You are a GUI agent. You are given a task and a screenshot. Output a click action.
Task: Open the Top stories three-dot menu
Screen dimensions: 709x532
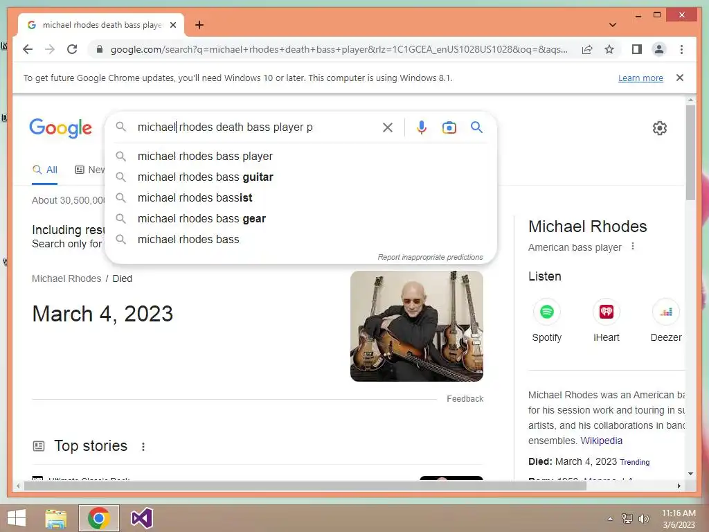pos(143,447)
